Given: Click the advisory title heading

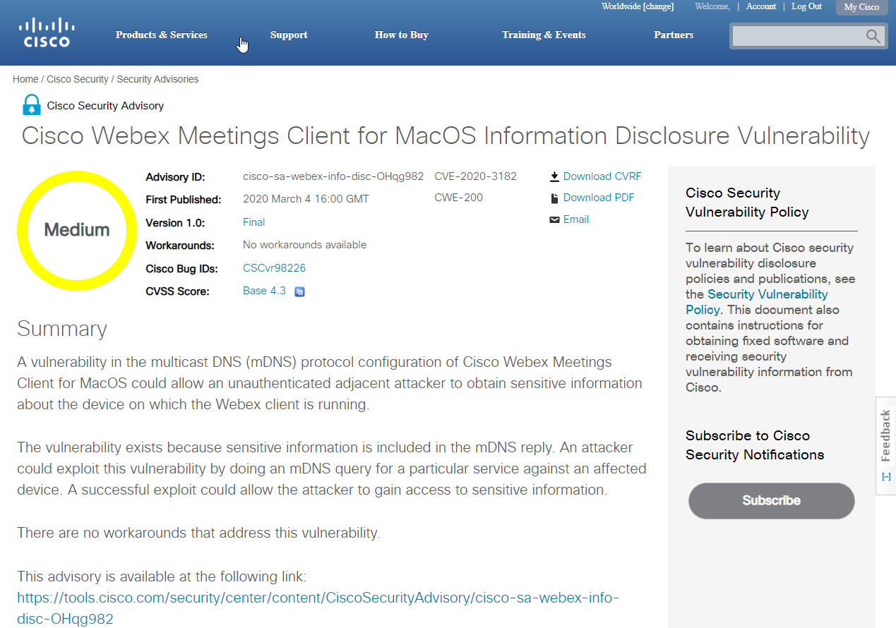Looking at the screenshot, I should 446,135.
